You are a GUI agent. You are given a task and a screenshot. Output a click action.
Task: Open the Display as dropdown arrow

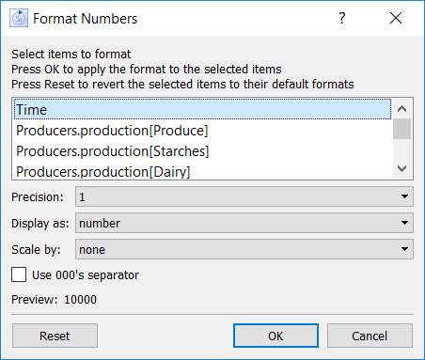[x=404, y=223]
